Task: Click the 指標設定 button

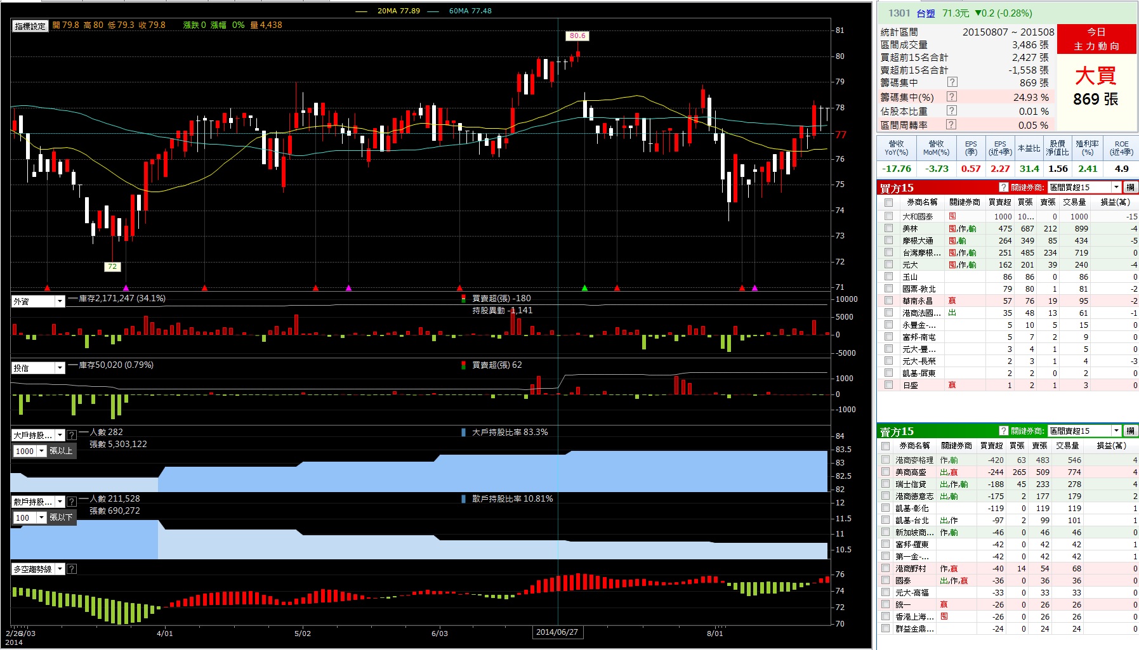Action: point(30,26)
